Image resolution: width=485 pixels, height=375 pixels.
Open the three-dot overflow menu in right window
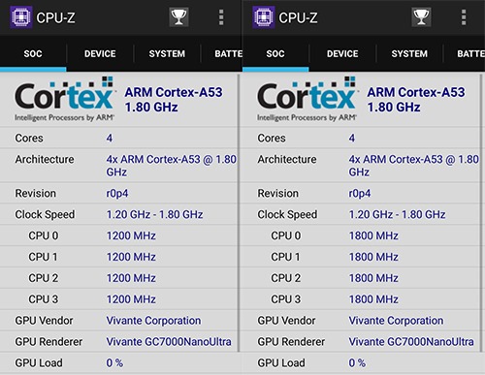(x=464, y=17)
